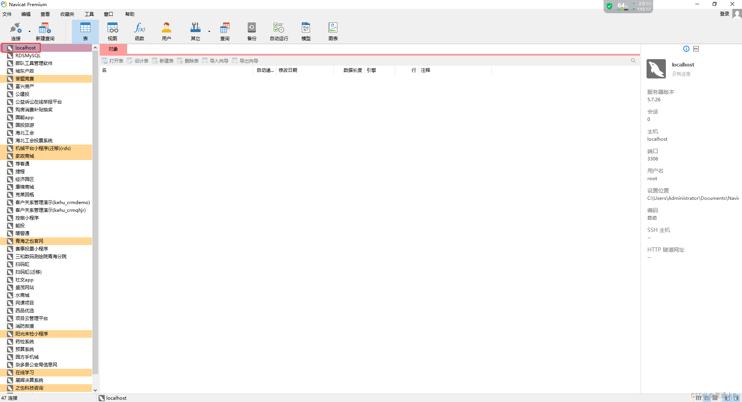Screen dimensions: 742x402
Task: Open the 备份 (Backup) toolbar icon
Action: 252,31
